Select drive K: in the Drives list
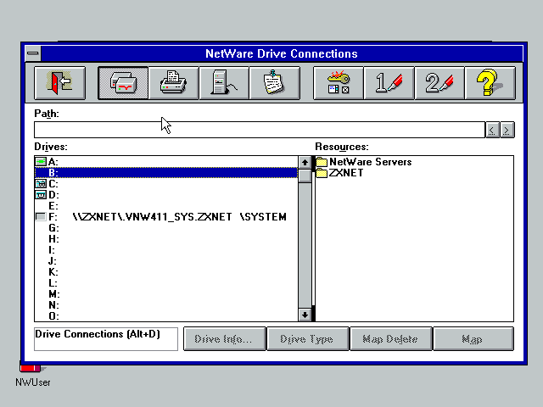Viewport: 543px width, 407px height. [166, 272]
